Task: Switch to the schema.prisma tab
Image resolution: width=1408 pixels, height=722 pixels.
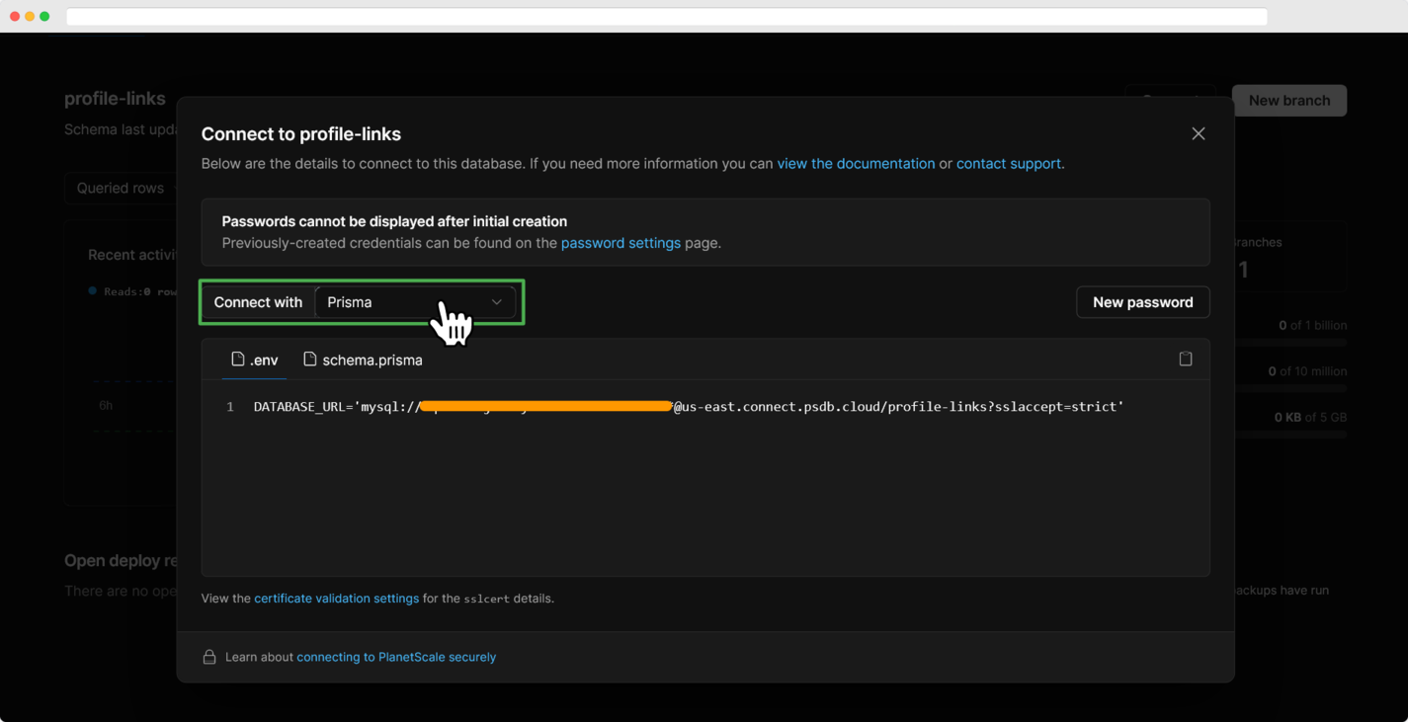Action: (364, 361)
